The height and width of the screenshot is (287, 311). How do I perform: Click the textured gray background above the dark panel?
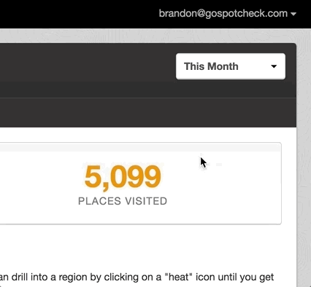(146, 36)
